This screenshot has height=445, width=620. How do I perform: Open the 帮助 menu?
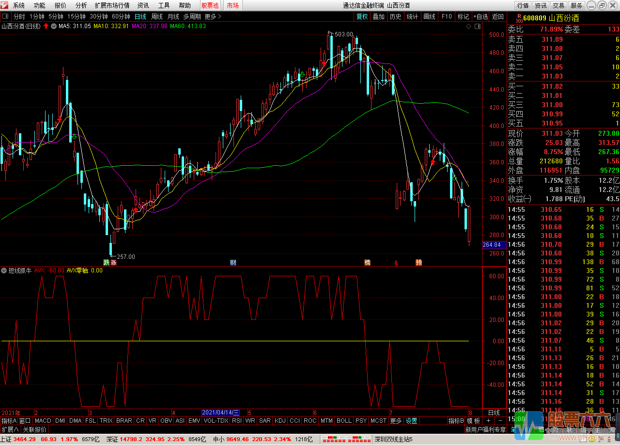pyautogui.click(x=185, y=5)
